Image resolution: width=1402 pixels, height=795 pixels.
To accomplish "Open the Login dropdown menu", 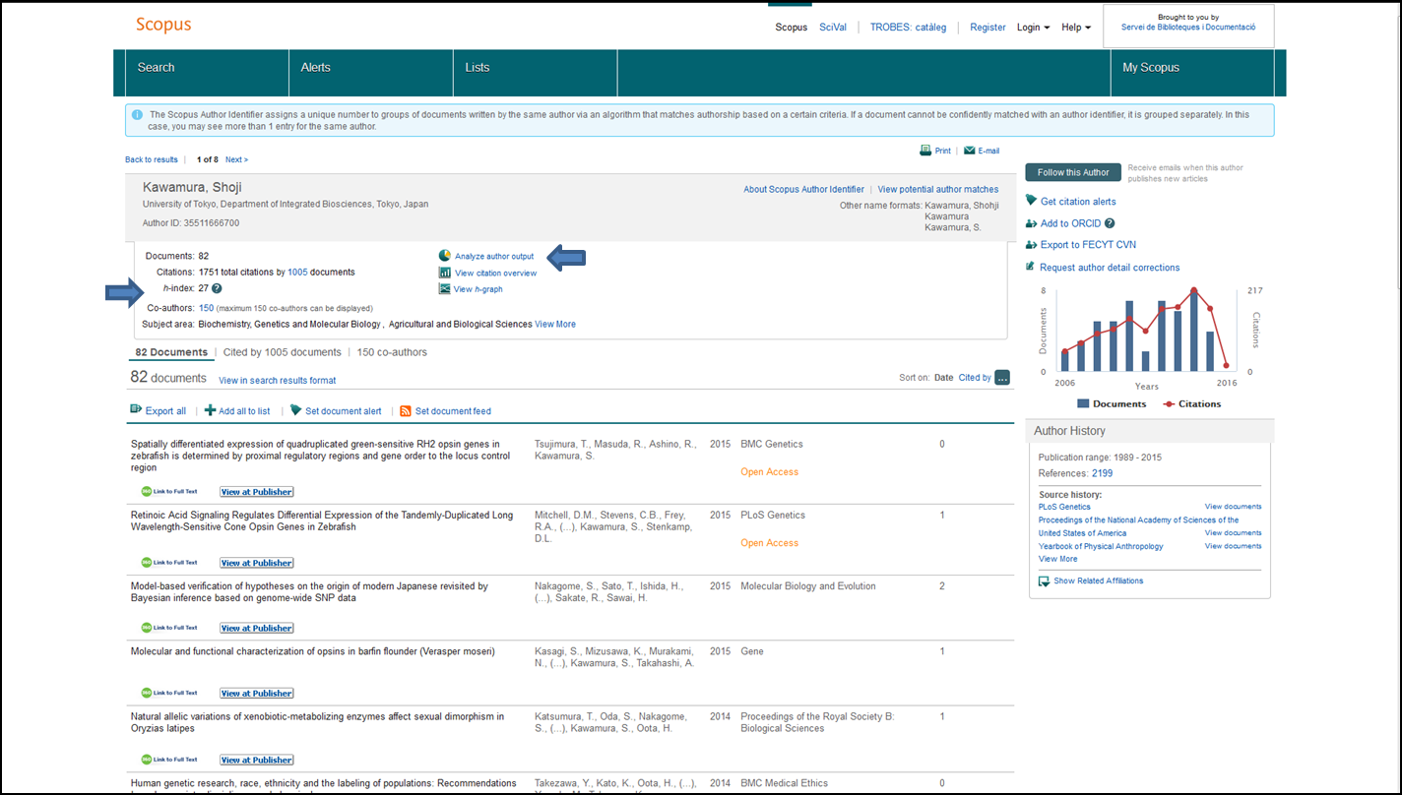I will [1033, 28].
